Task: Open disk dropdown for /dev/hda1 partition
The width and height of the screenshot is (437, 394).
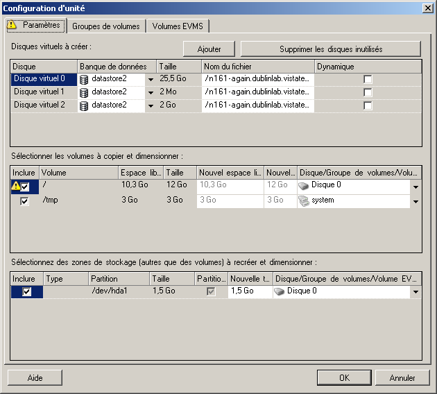Action: tap(415, 293)
